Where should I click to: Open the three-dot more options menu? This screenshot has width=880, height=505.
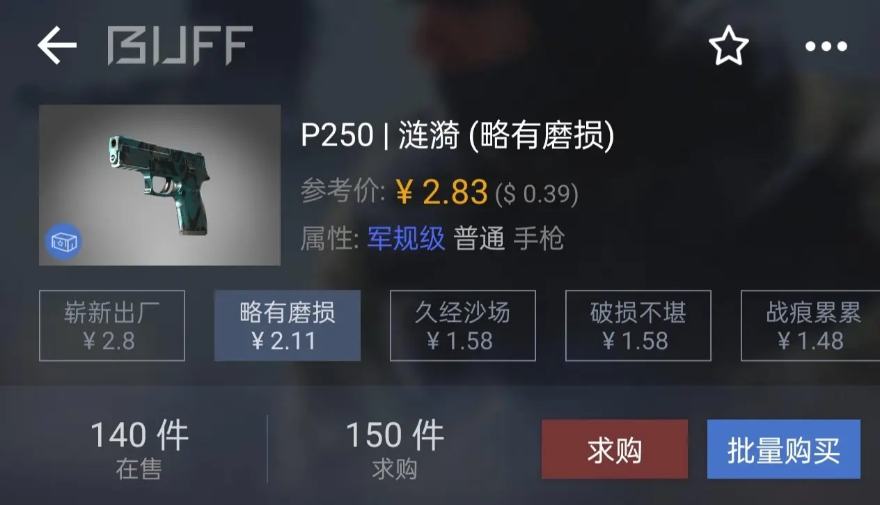click(x=826, y=47)
